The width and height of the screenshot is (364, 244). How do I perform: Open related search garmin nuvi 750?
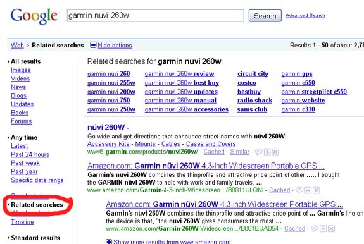click(109, 101)
